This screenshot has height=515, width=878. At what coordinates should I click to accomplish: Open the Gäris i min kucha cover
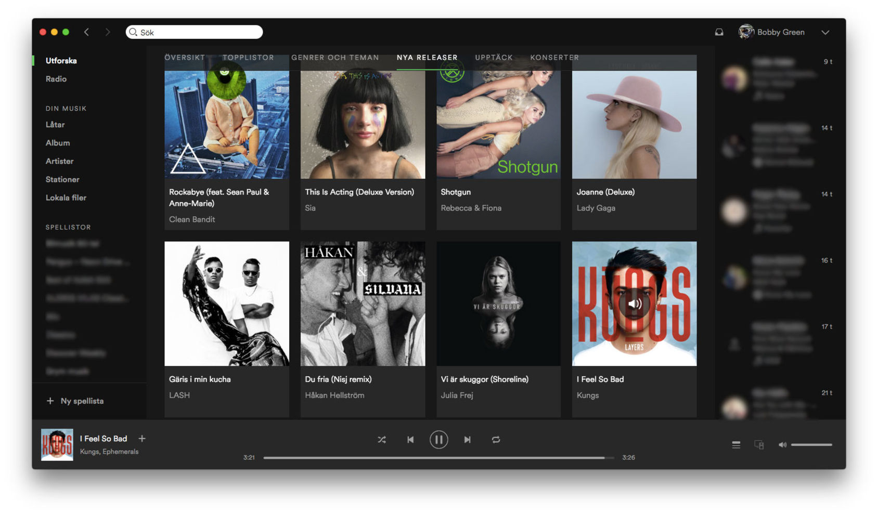coord(227,303)
